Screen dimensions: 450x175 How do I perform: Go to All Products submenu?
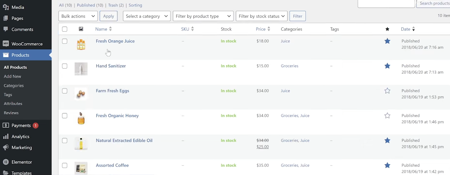[15, 67]
